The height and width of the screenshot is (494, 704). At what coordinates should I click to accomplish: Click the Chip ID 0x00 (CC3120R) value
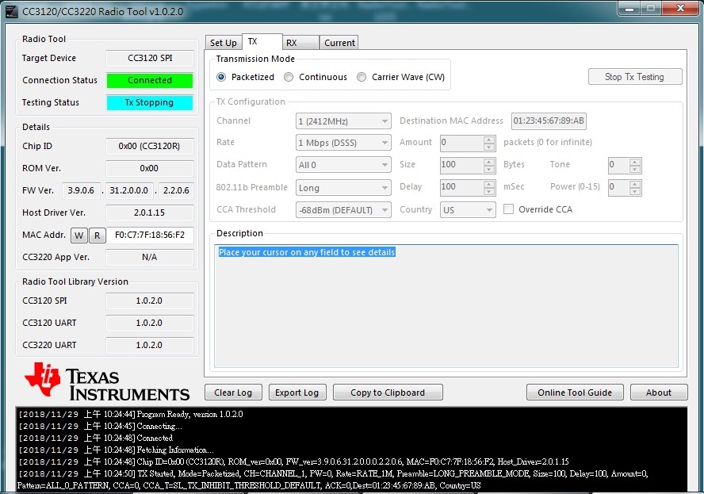pyautogui.click(x=150, y=146)
